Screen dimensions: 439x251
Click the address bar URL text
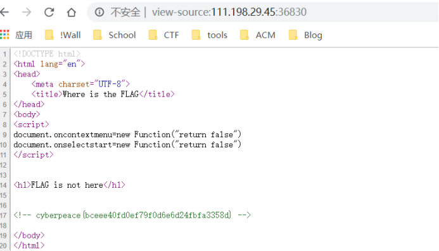point(229,12)
